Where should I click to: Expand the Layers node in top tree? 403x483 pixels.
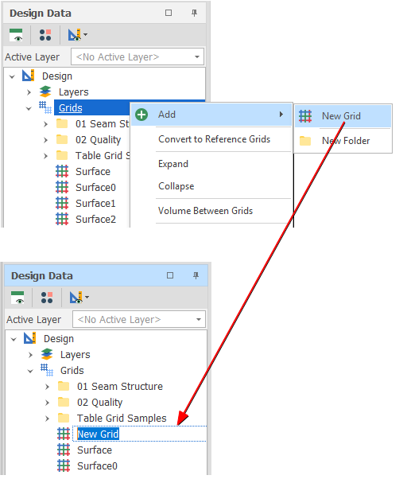(29, 92)
